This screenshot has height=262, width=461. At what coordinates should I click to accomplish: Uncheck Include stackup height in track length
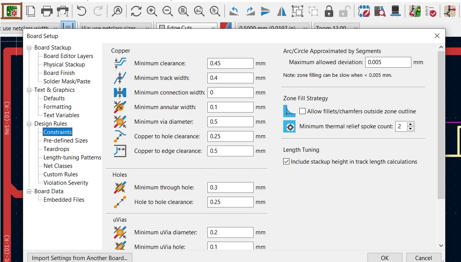[x=286, y=161]
